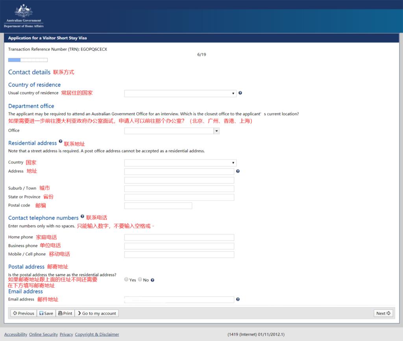This screenshot has height=341, width=403.
Task: Open the residential address Country dropdown
Action: 180,163
